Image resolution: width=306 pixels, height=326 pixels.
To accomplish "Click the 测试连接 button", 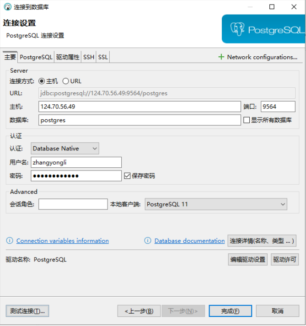I will [x=27, y=311].
